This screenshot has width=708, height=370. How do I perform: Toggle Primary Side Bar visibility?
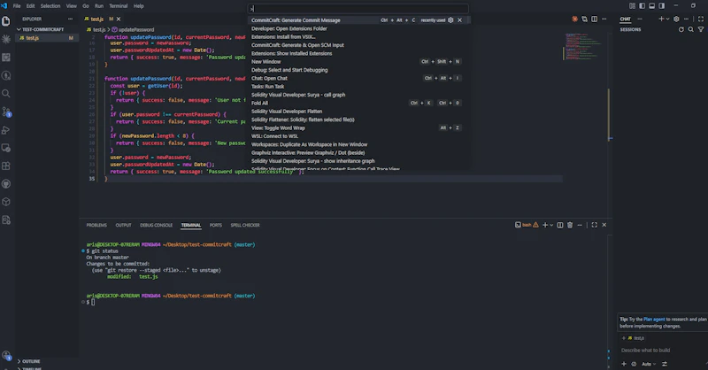[643, 6]
